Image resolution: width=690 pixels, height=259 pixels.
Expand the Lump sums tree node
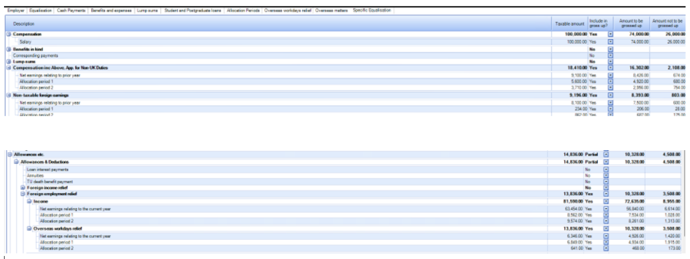[x=9, y=61]
